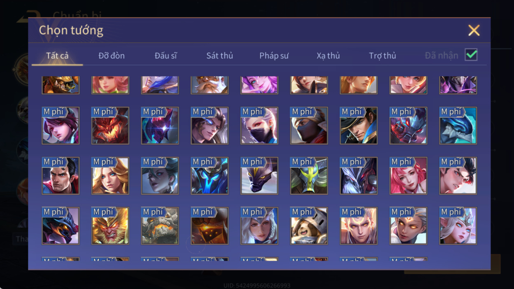The width and height of the screenshot is (514, 289).
Task: Show the Sát thủ hero category
Action: point(220,56)
